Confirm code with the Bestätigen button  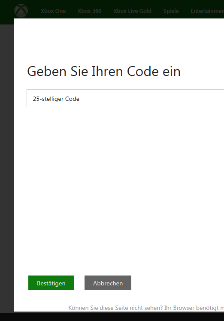click(x=51, y=283)
